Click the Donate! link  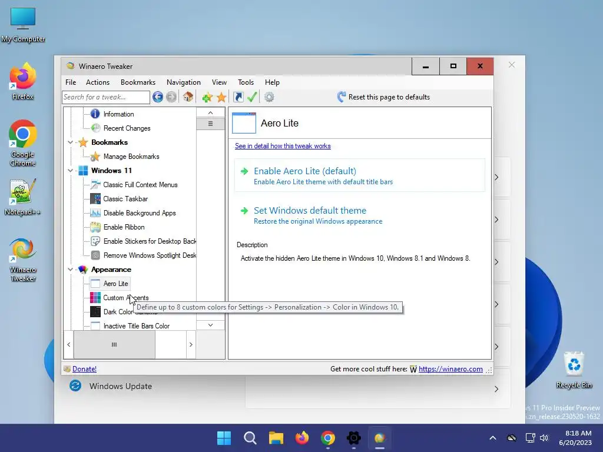coord(84,369)
